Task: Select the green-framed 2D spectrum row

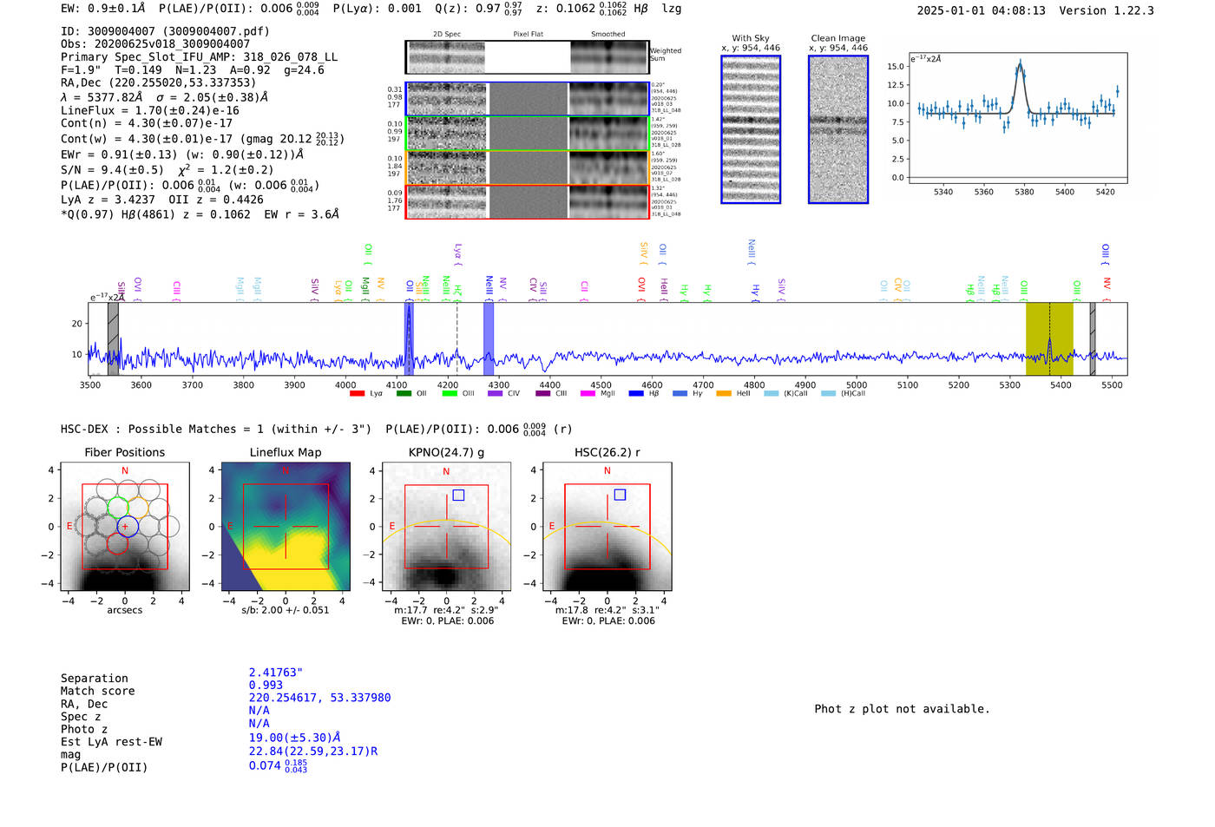Action: [x=527, y=134]
